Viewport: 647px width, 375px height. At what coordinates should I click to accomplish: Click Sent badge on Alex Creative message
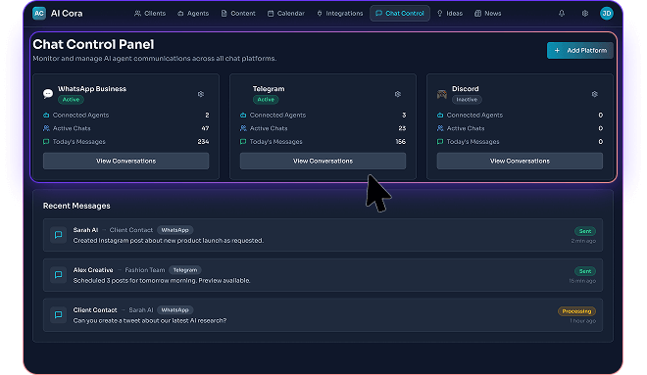(x=585, y=271)
